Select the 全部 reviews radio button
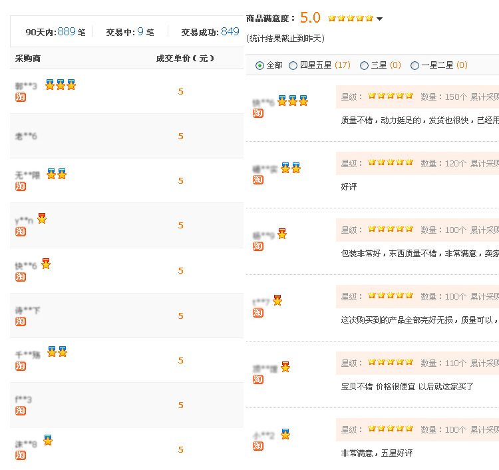The height and width of the screenshot is (470, 499). click(x=259, y=65)
